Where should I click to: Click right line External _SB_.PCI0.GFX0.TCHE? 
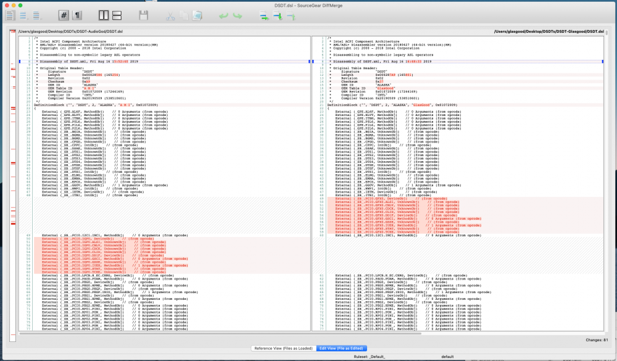pos(397,232)
